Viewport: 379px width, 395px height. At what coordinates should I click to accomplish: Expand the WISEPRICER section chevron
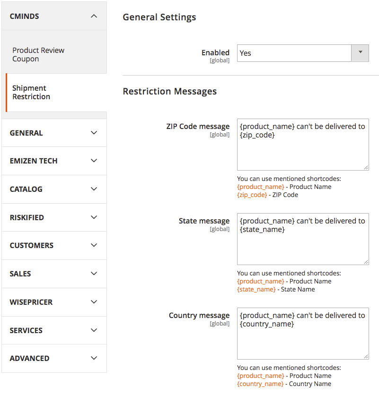(94, 302)
